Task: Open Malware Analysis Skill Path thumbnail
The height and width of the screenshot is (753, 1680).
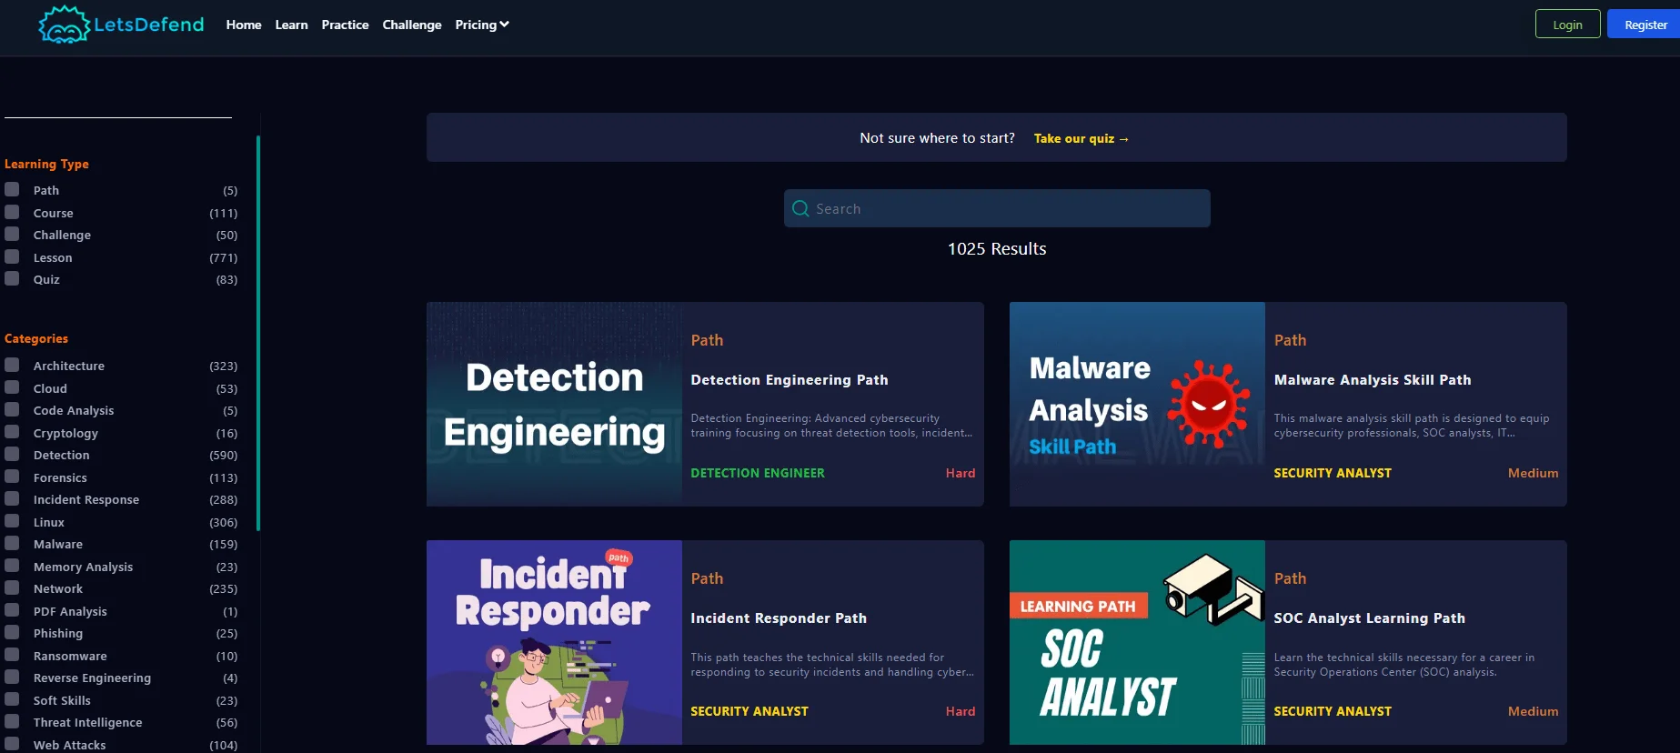Action: 1137,404
